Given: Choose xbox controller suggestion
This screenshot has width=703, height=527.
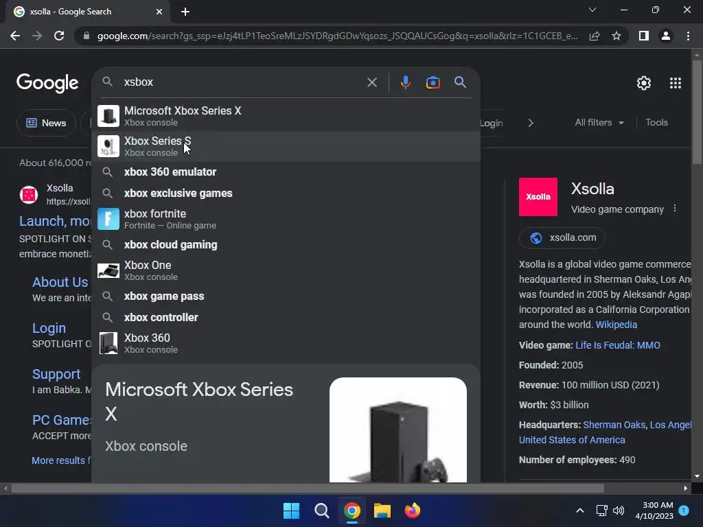Looking at the screenshot, I should 286,317.
